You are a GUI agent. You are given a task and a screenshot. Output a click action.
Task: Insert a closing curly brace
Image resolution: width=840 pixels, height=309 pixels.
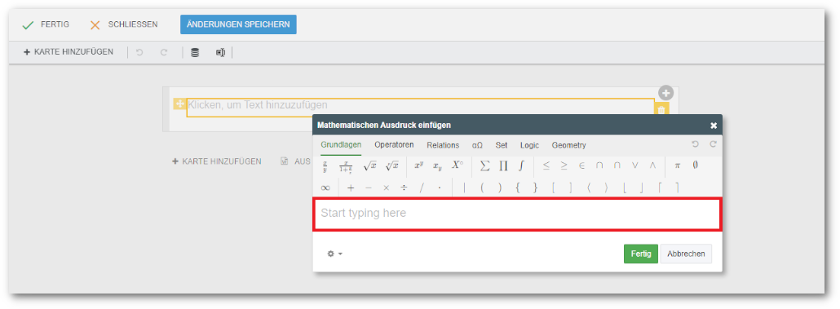click(535, 188)
